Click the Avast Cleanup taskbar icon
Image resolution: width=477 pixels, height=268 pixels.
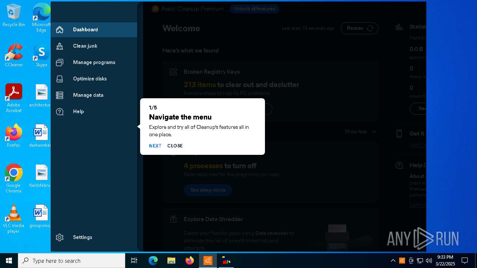pos(208,261)
